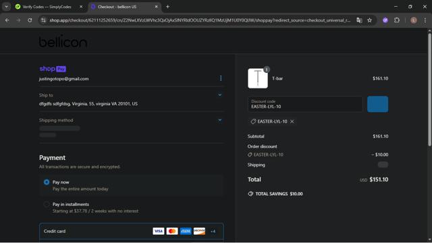Click the Total amount $151.10

[x=379, y=180]
